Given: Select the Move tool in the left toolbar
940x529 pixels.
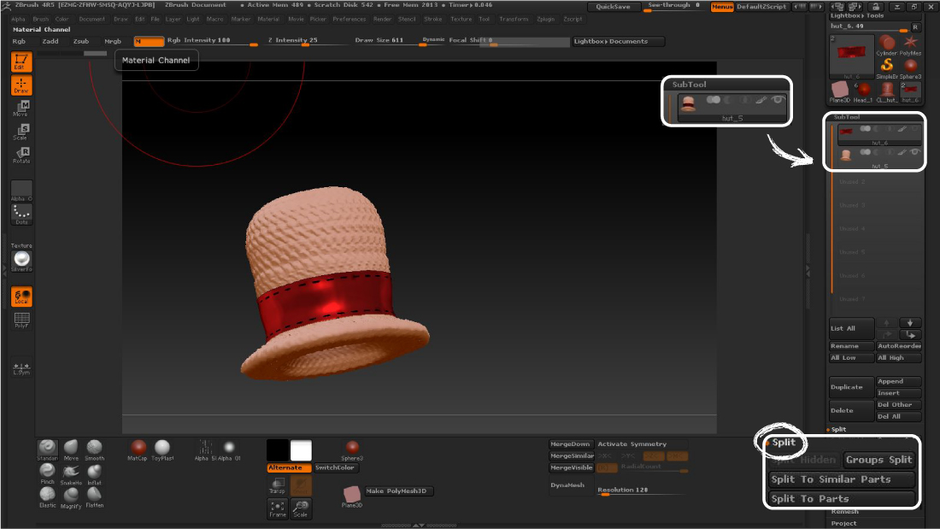Looking at the screenshot, I should tap(21, 109).
